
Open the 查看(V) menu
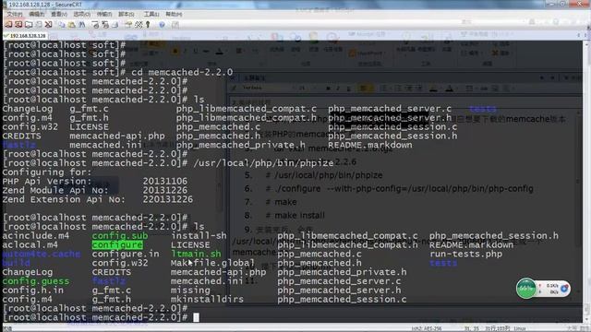59,14
